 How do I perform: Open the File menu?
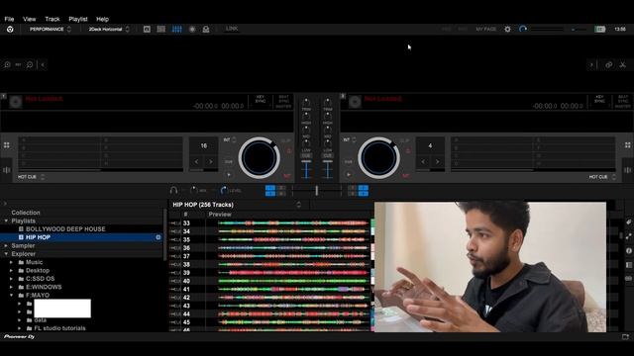tap(9, 19)
